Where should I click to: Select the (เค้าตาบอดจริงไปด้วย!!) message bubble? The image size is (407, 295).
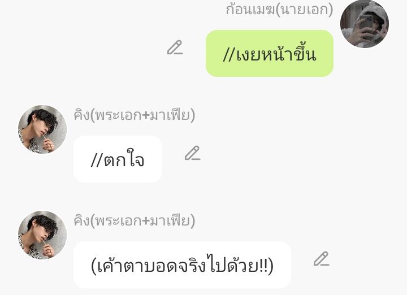[182, 265]
